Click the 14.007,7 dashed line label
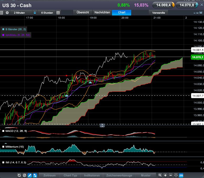Viewport: 204px width, 178px height. (197, 96)
